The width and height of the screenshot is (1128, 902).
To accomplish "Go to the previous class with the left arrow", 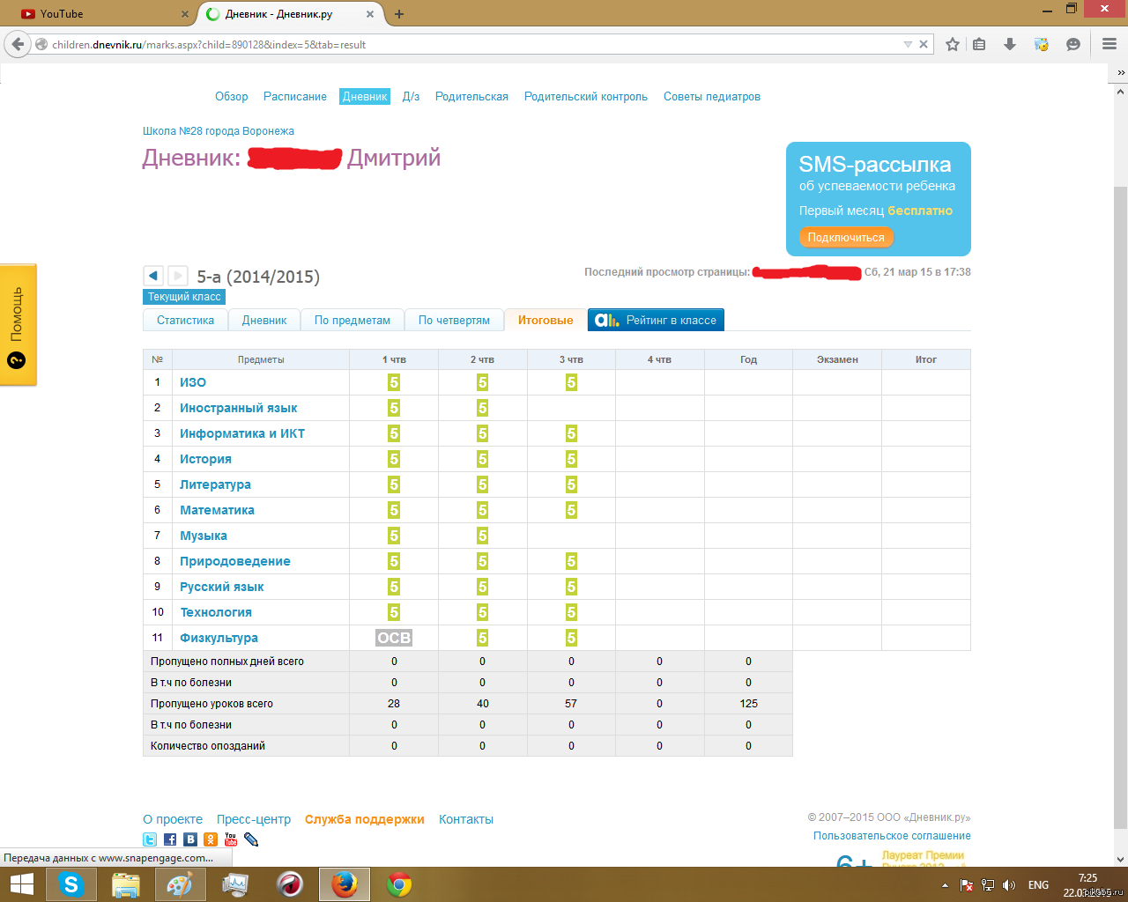I will tap(152, 276).
